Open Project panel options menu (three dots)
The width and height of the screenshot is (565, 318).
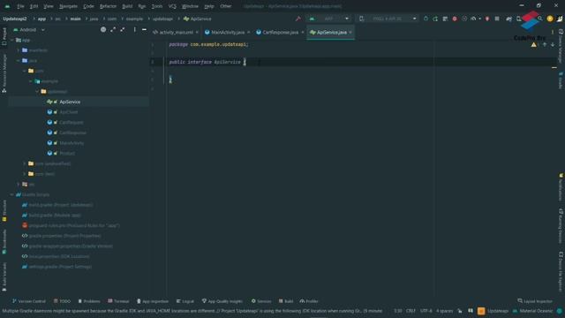click(x=134, y=29)
